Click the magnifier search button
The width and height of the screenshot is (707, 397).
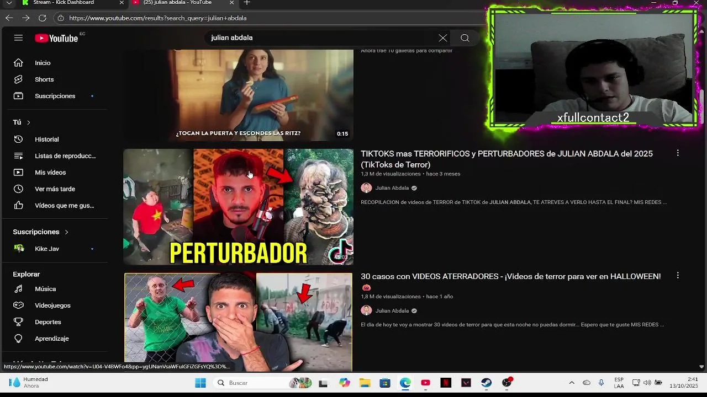point(465,38)
